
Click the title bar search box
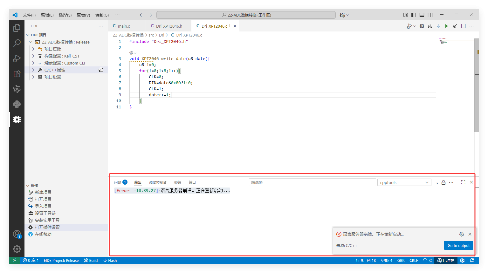click(x=246, y=15)
